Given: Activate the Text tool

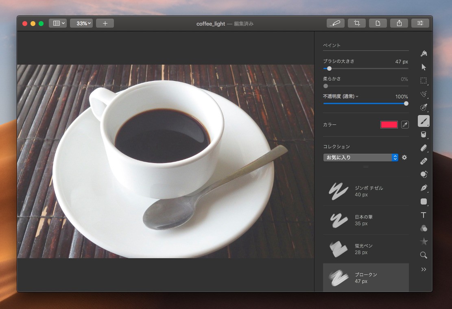Looking at the screenshot, I should point(424,215).
